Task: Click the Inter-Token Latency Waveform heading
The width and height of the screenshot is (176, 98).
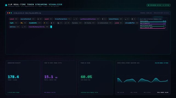Action: [x=128, y=63]
